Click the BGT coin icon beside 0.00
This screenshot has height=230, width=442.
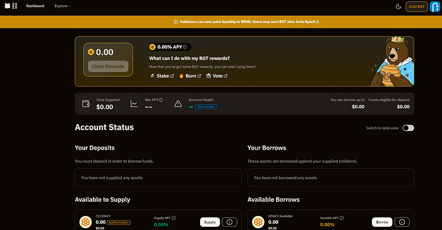(91, 52)
